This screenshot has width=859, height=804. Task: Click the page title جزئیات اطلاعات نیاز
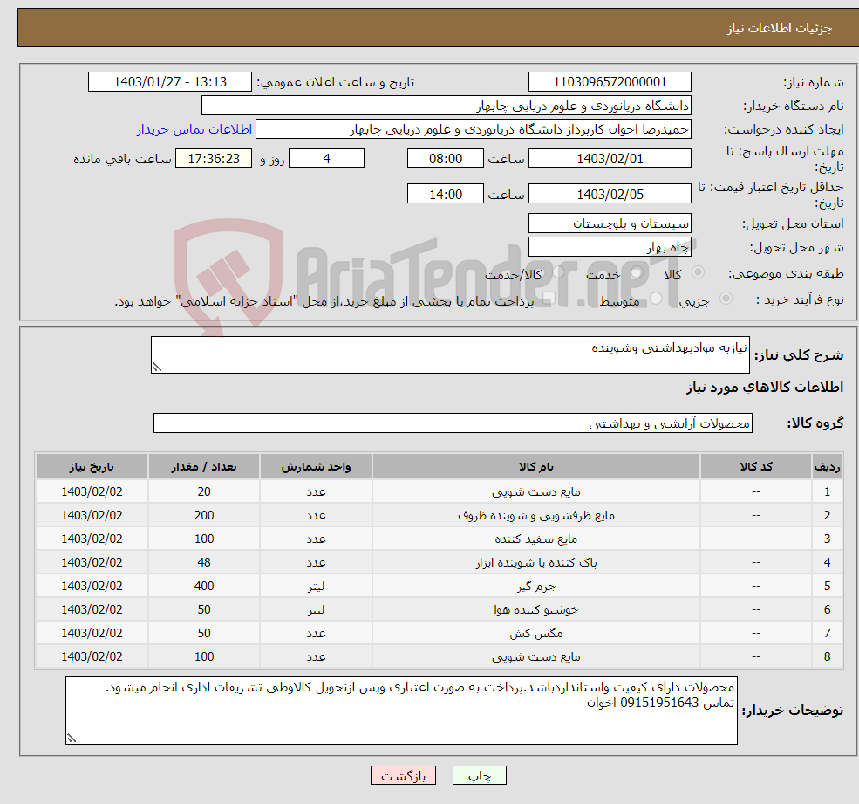coord(779,28)
